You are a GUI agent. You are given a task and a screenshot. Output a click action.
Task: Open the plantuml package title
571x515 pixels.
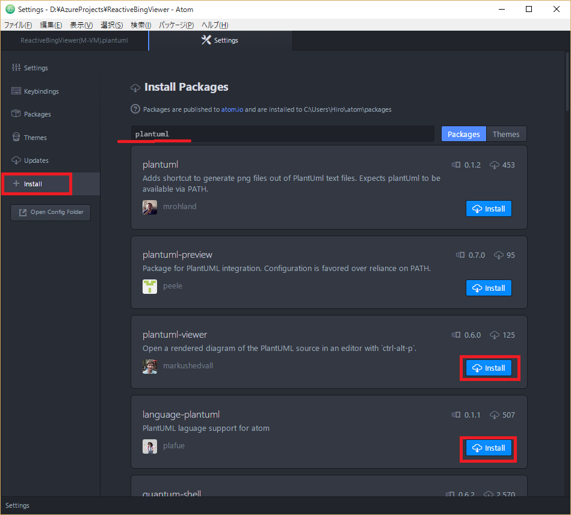point(160,165)
